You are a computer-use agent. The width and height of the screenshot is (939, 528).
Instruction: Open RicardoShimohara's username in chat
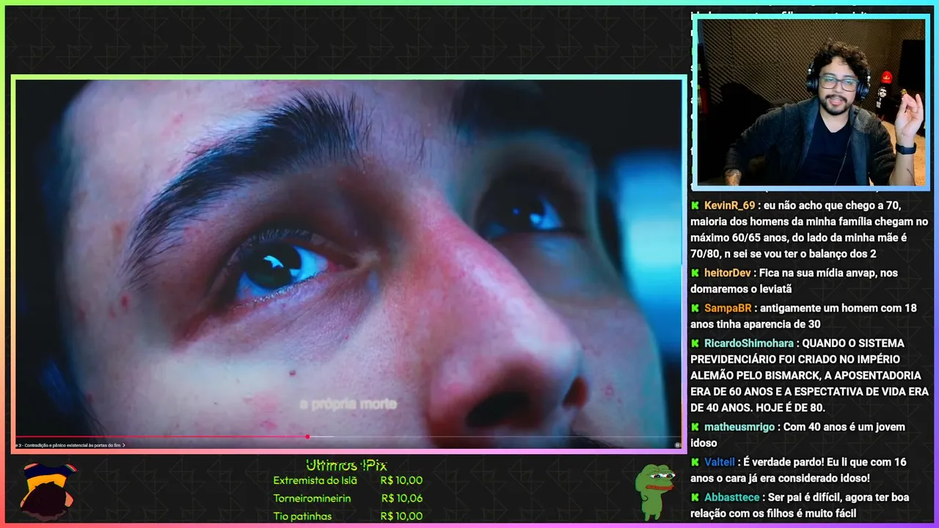(x=749, y=343)
